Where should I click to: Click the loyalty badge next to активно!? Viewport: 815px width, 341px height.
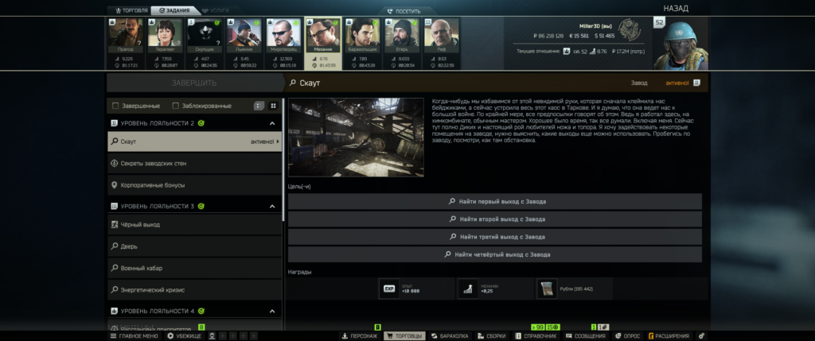tap(697, 83)
